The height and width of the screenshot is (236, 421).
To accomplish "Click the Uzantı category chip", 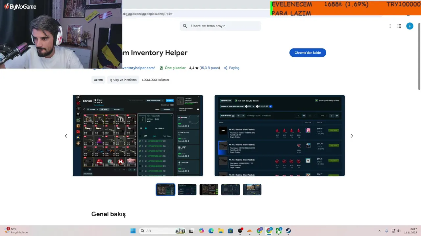I will tap(98, 80).
